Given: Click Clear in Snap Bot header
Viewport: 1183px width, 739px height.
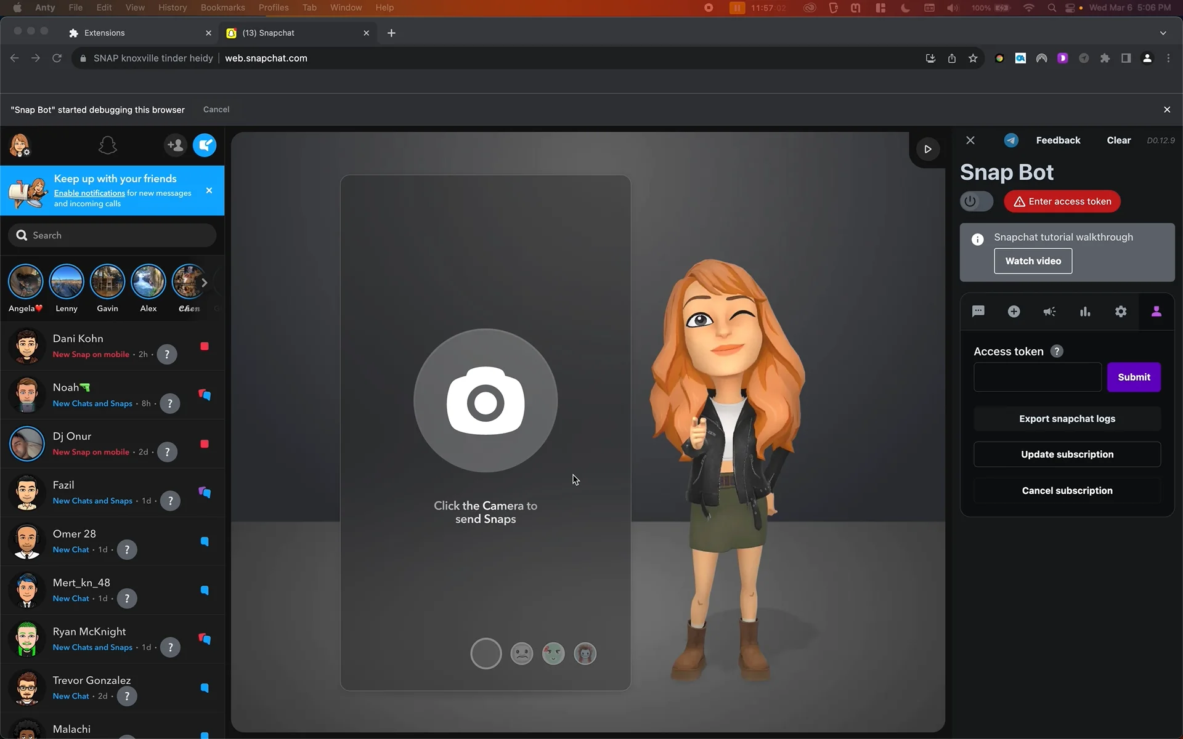Looking at the screenshot, I should tap(1118, 140).
